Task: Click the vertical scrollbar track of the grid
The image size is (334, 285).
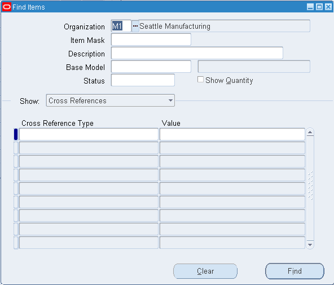Action: pyautogui.click(x=310, y=188)
